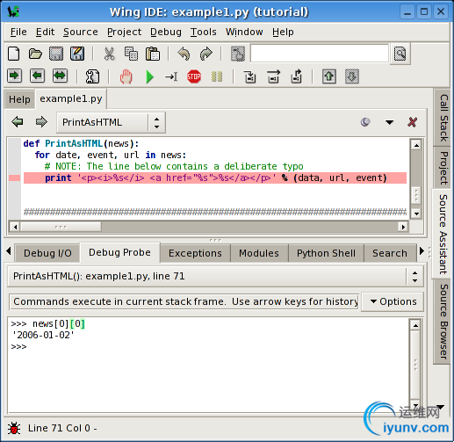The height and width of the screenshot is (442, 454).
Task: Copy selection with the copy icon
Action: coord(131,54)
